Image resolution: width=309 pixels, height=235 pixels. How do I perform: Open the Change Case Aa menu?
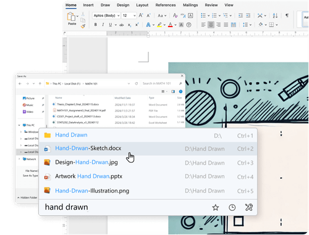click(162, 15)
